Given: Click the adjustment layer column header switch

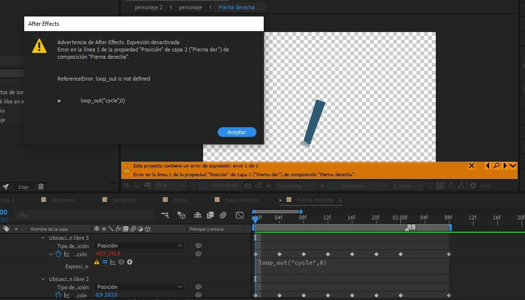Looking at the screenshot, I should click(140, 229).
